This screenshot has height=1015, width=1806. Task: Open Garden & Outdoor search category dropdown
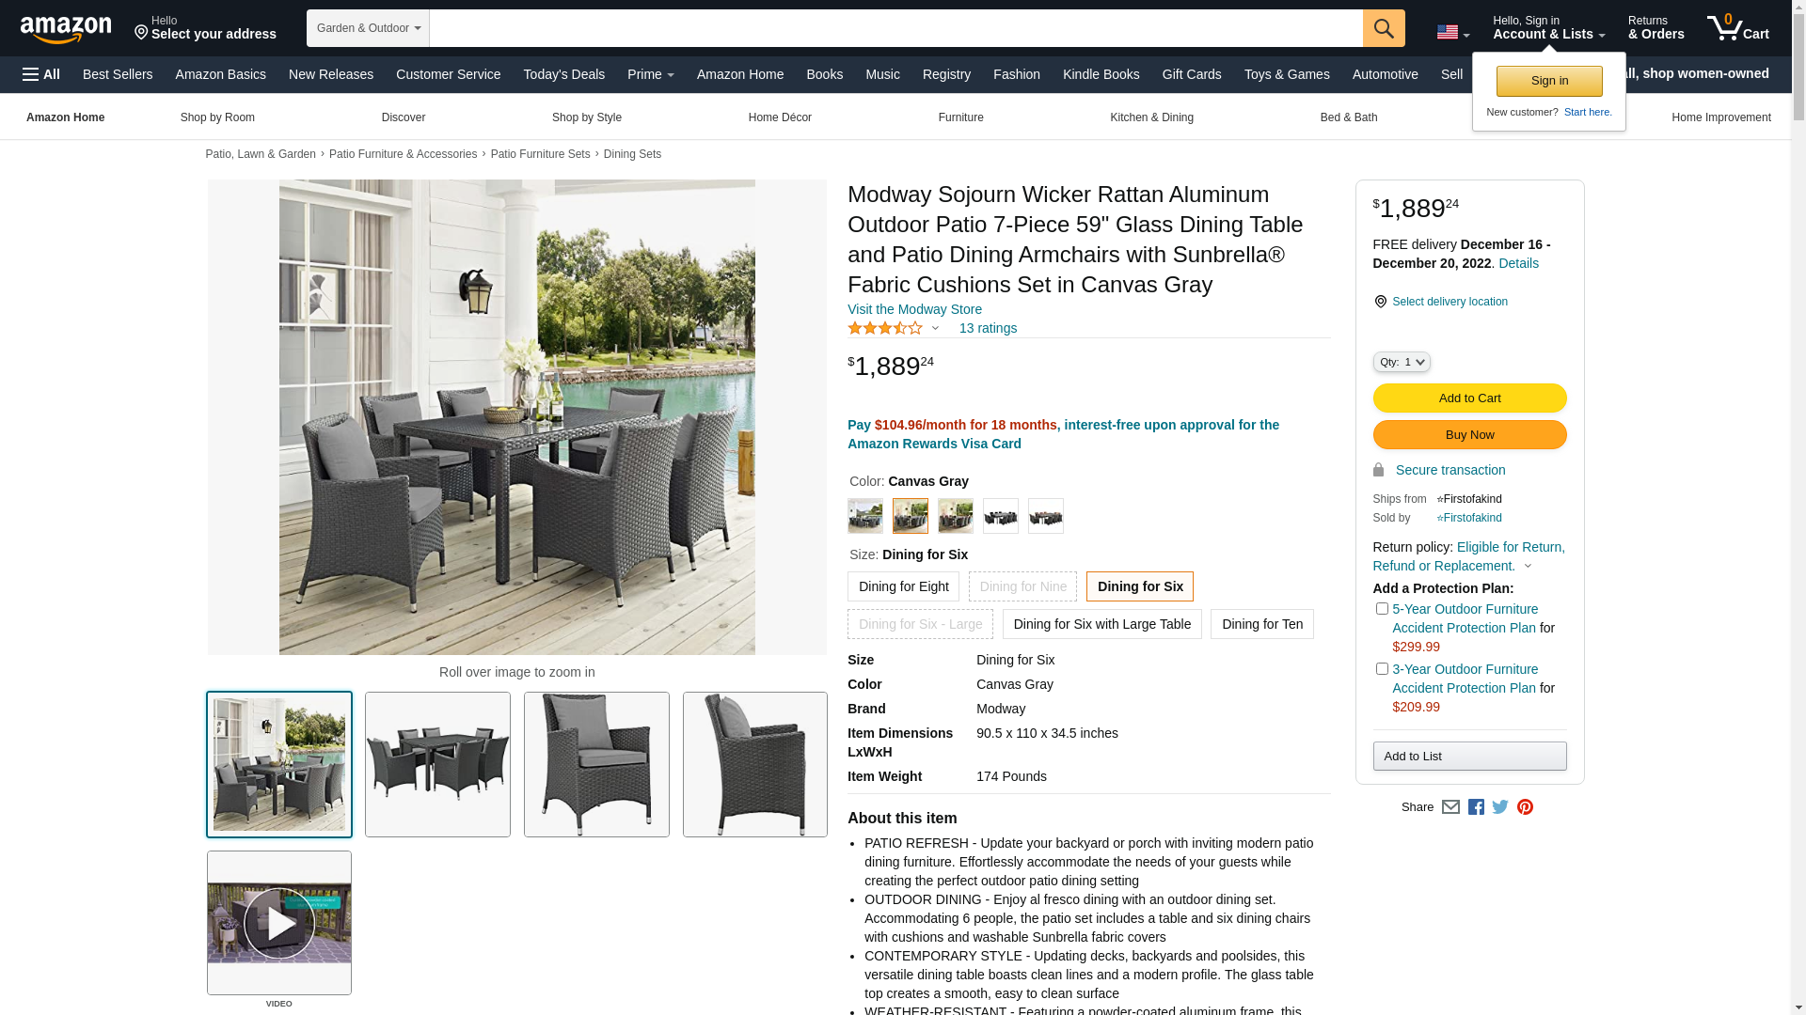pos(368,28)
